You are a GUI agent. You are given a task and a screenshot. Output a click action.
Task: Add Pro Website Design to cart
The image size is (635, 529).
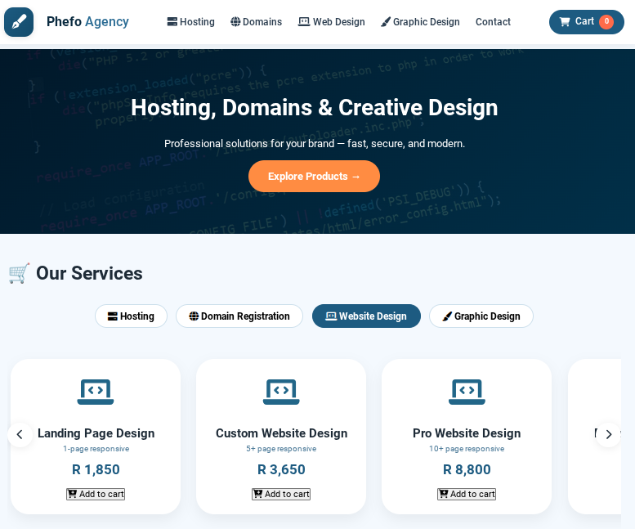[467, 494]
